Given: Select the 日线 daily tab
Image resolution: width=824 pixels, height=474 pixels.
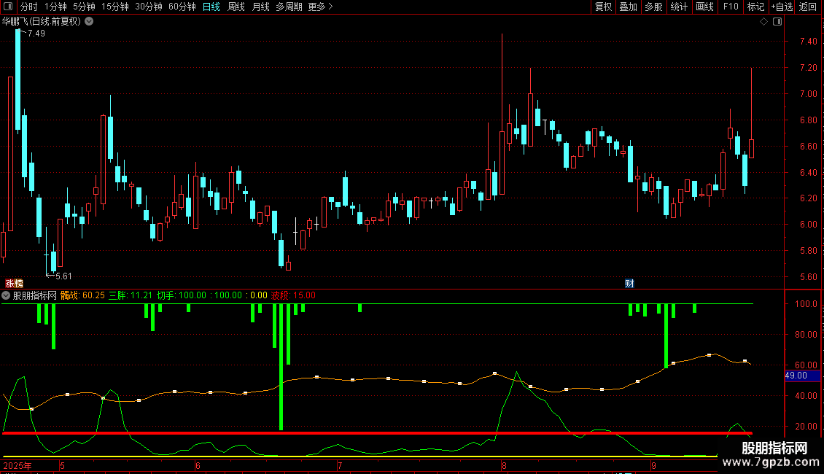Looking at the screenshot, I should pos(211,7).
